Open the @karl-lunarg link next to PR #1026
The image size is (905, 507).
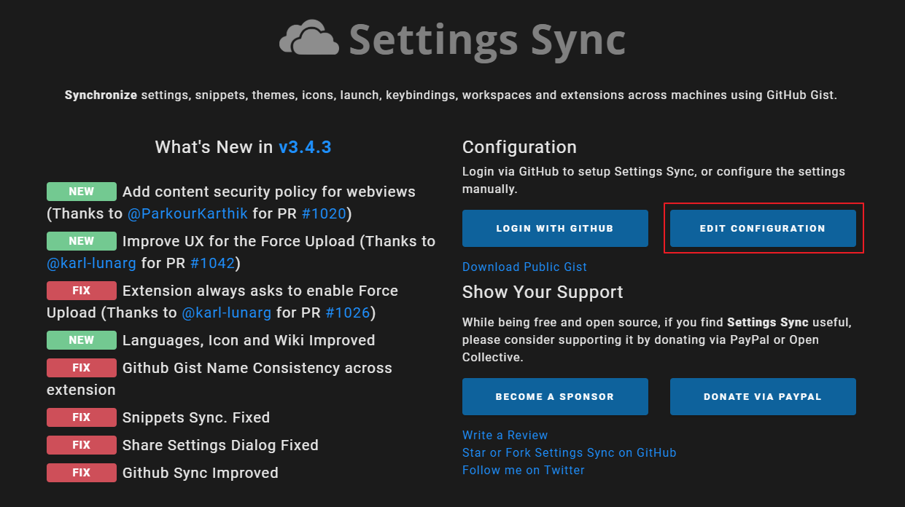[x=226, y=313]
